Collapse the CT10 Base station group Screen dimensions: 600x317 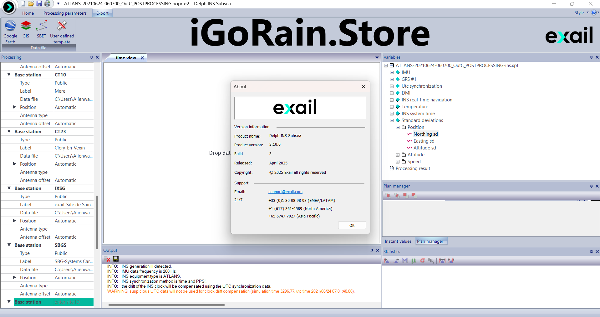click(9, 75)
